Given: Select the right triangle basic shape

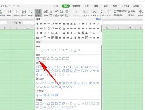Looking at the screenshot, I should [52, 67].
